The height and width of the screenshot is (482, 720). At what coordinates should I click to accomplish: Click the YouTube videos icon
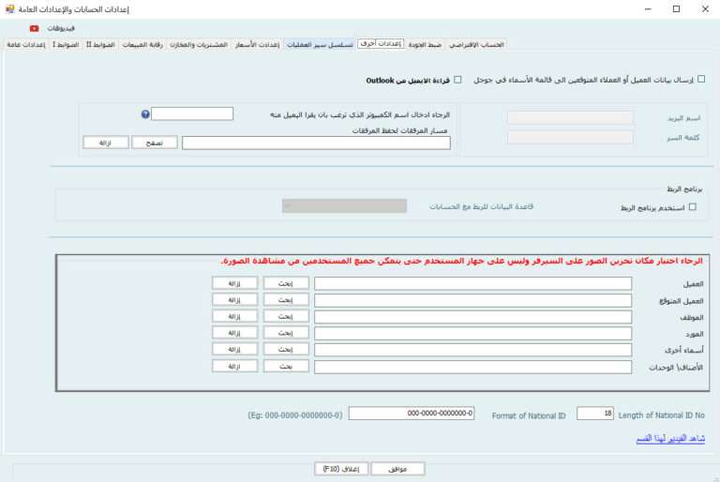35,28
